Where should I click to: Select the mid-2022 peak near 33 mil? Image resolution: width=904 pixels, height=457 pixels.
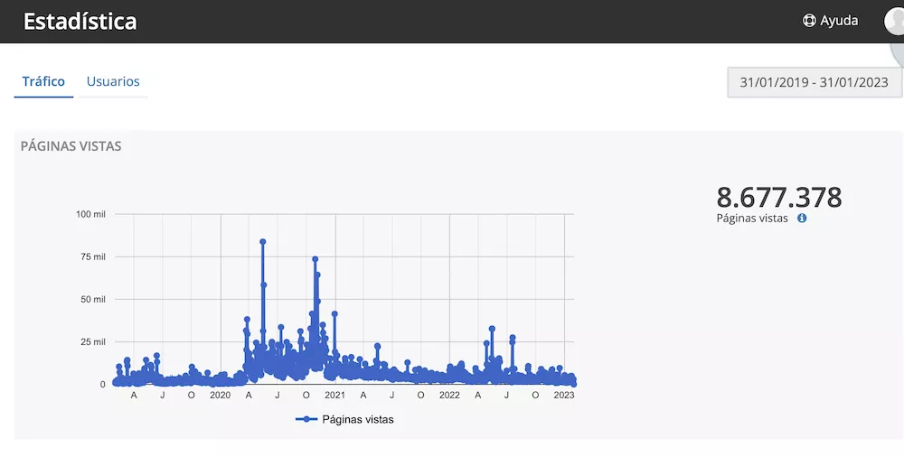point(492,329)
